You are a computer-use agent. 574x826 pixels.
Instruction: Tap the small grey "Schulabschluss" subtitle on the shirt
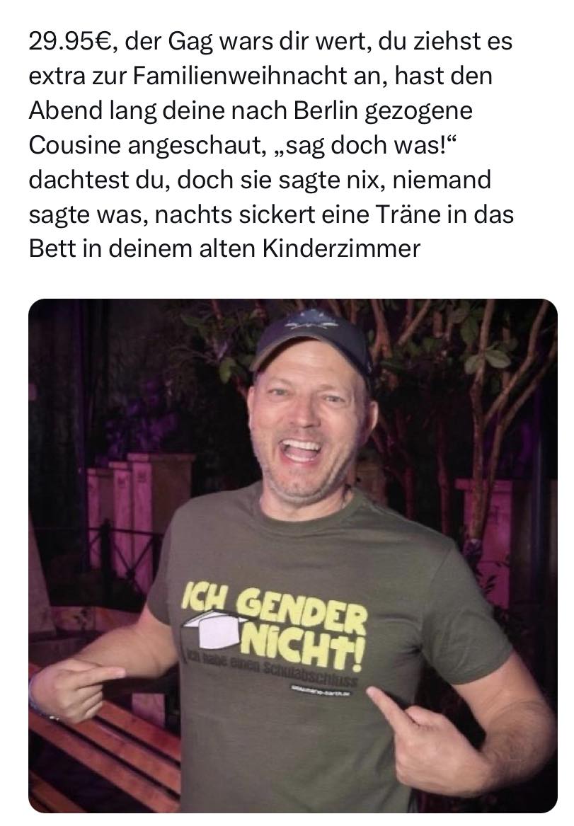tap(271, 668)
